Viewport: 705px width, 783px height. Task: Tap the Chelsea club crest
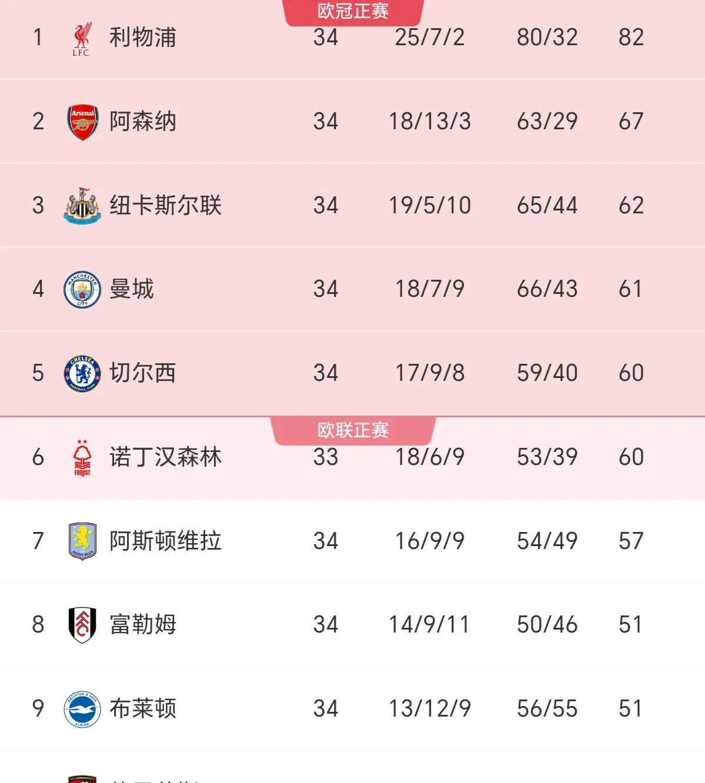(x=82, y=373)
